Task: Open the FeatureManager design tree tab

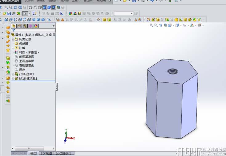Action: (x=14, y=26)
